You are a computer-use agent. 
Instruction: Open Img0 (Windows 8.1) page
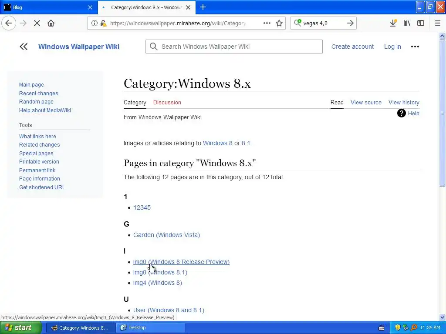[x=160, y=272]
